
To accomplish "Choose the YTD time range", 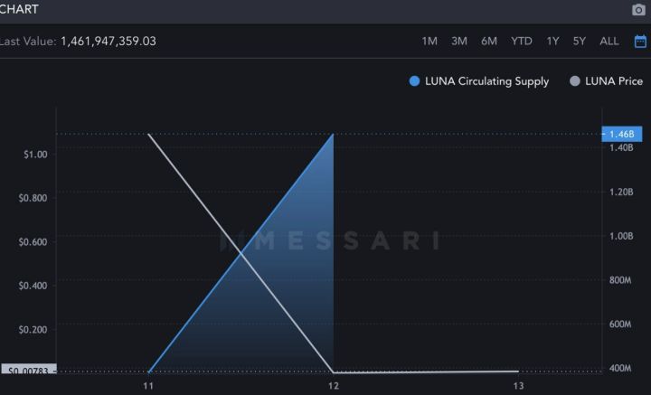I will click(522, 42).
